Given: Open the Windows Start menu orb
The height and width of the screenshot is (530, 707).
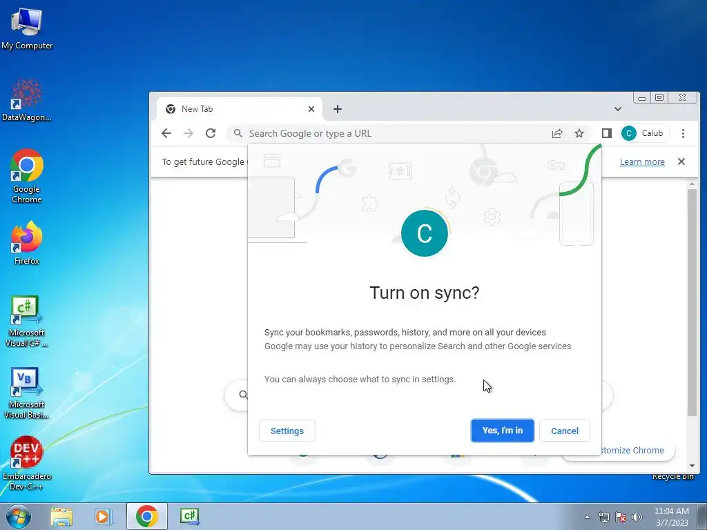Looking at the screenshot, I should [x=18, y=516].
